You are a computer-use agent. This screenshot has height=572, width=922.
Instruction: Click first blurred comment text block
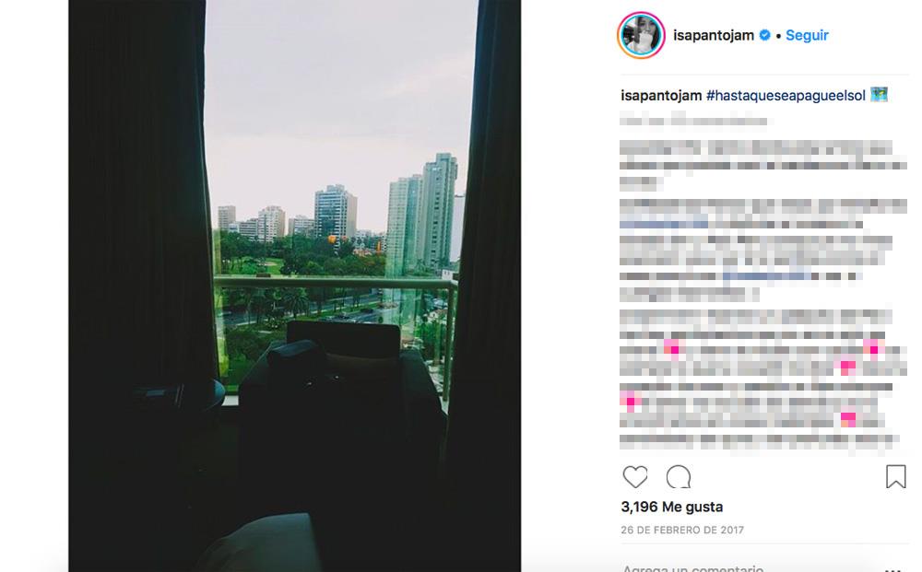tap(763, 165)
